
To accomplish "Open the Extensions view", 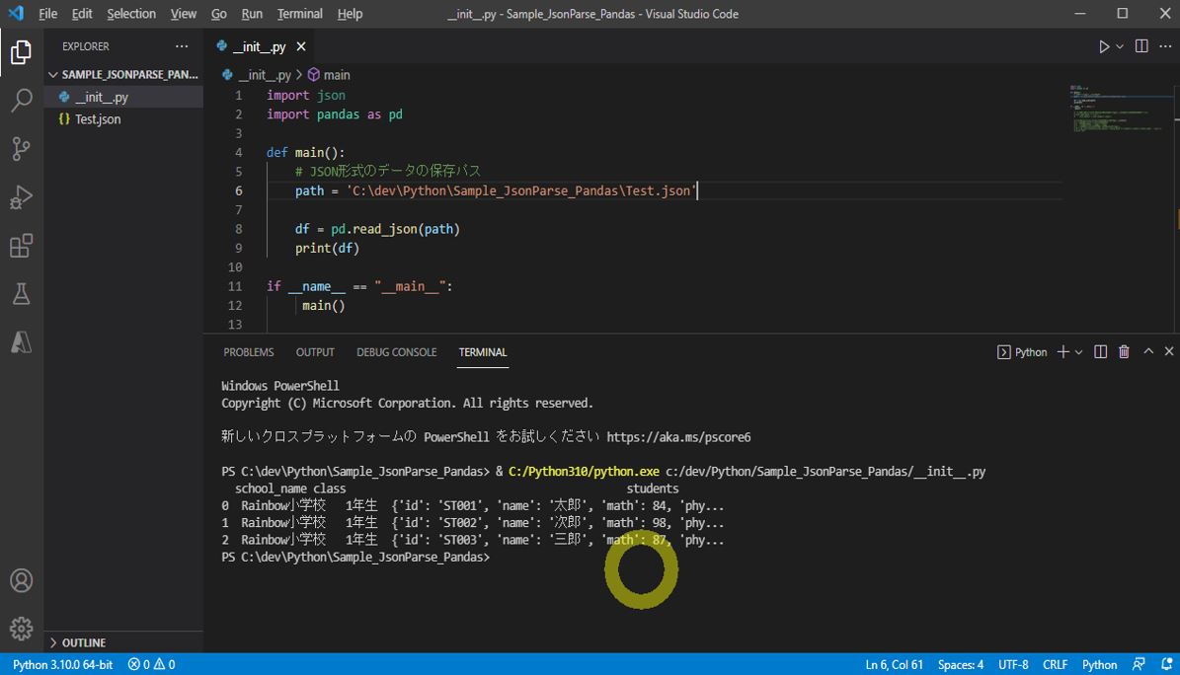I will tap(22, 246).
